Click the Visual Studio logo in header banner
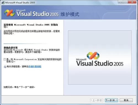 coord(10,13)
